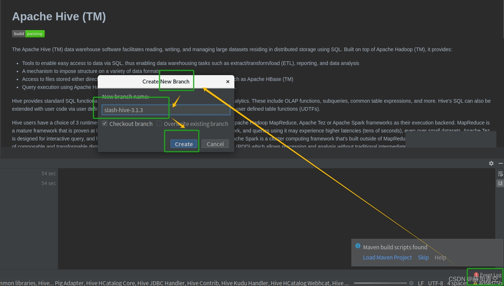
Task: Uncheck the Checkout branch checkbox
Action: [x=105, y=124]
